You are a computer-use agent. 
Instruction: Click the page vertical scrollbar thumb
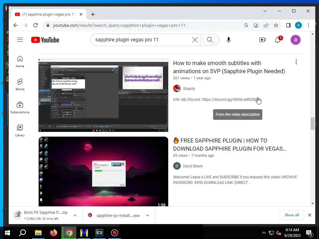(312, 123)
